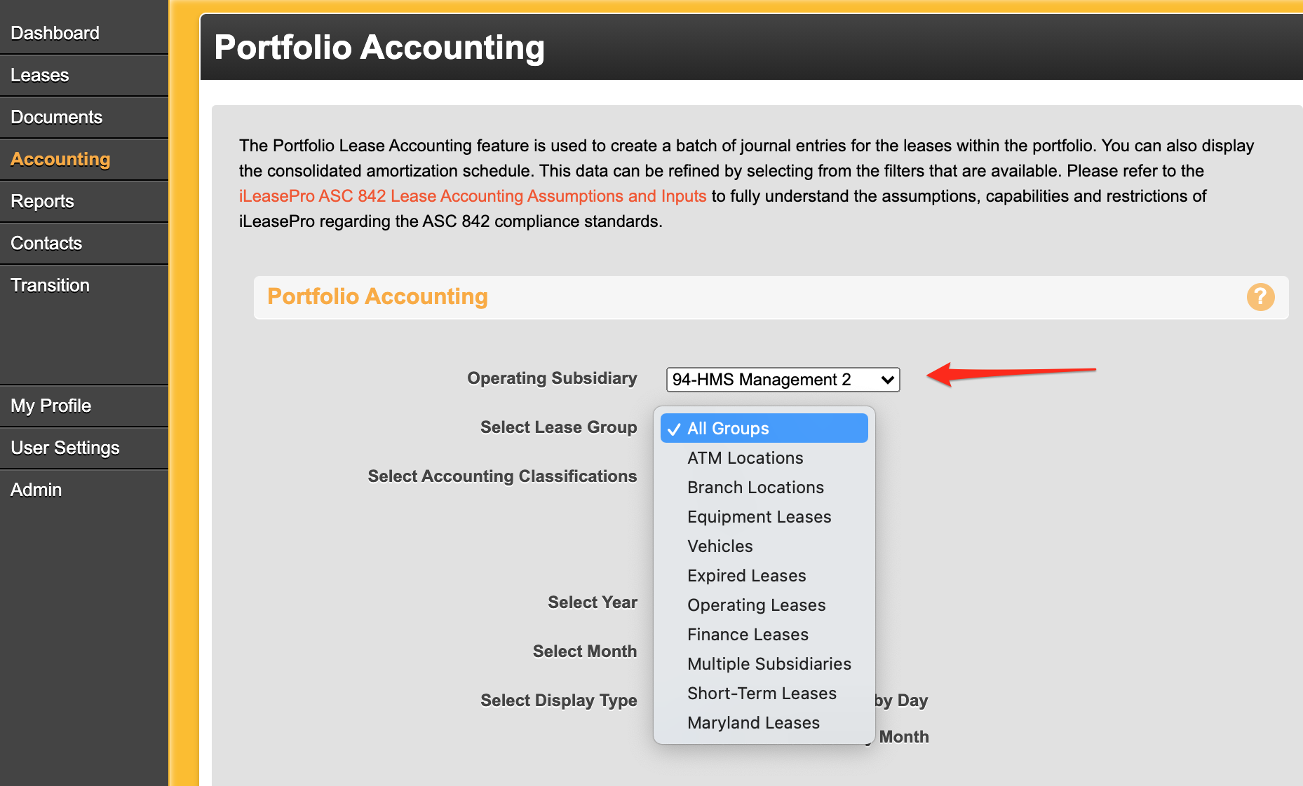Open Reports in the sidebar

(x=84, y=201)
